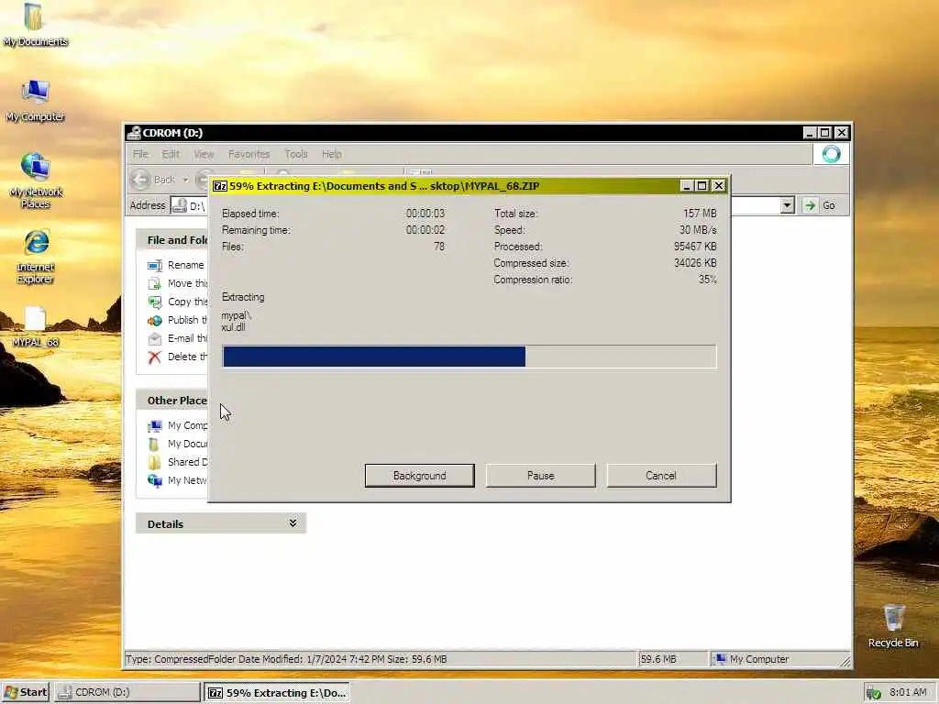The height and width of the screenshot is (704, 939).
Task: Click the red Delete this file icon
Action: (154, 357)
